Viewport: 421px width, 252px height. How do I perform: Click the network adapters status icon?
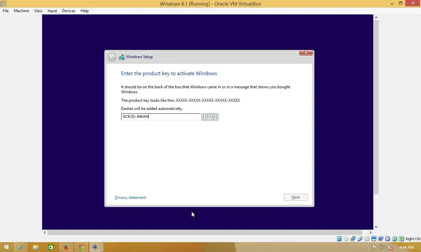point(353,239)
